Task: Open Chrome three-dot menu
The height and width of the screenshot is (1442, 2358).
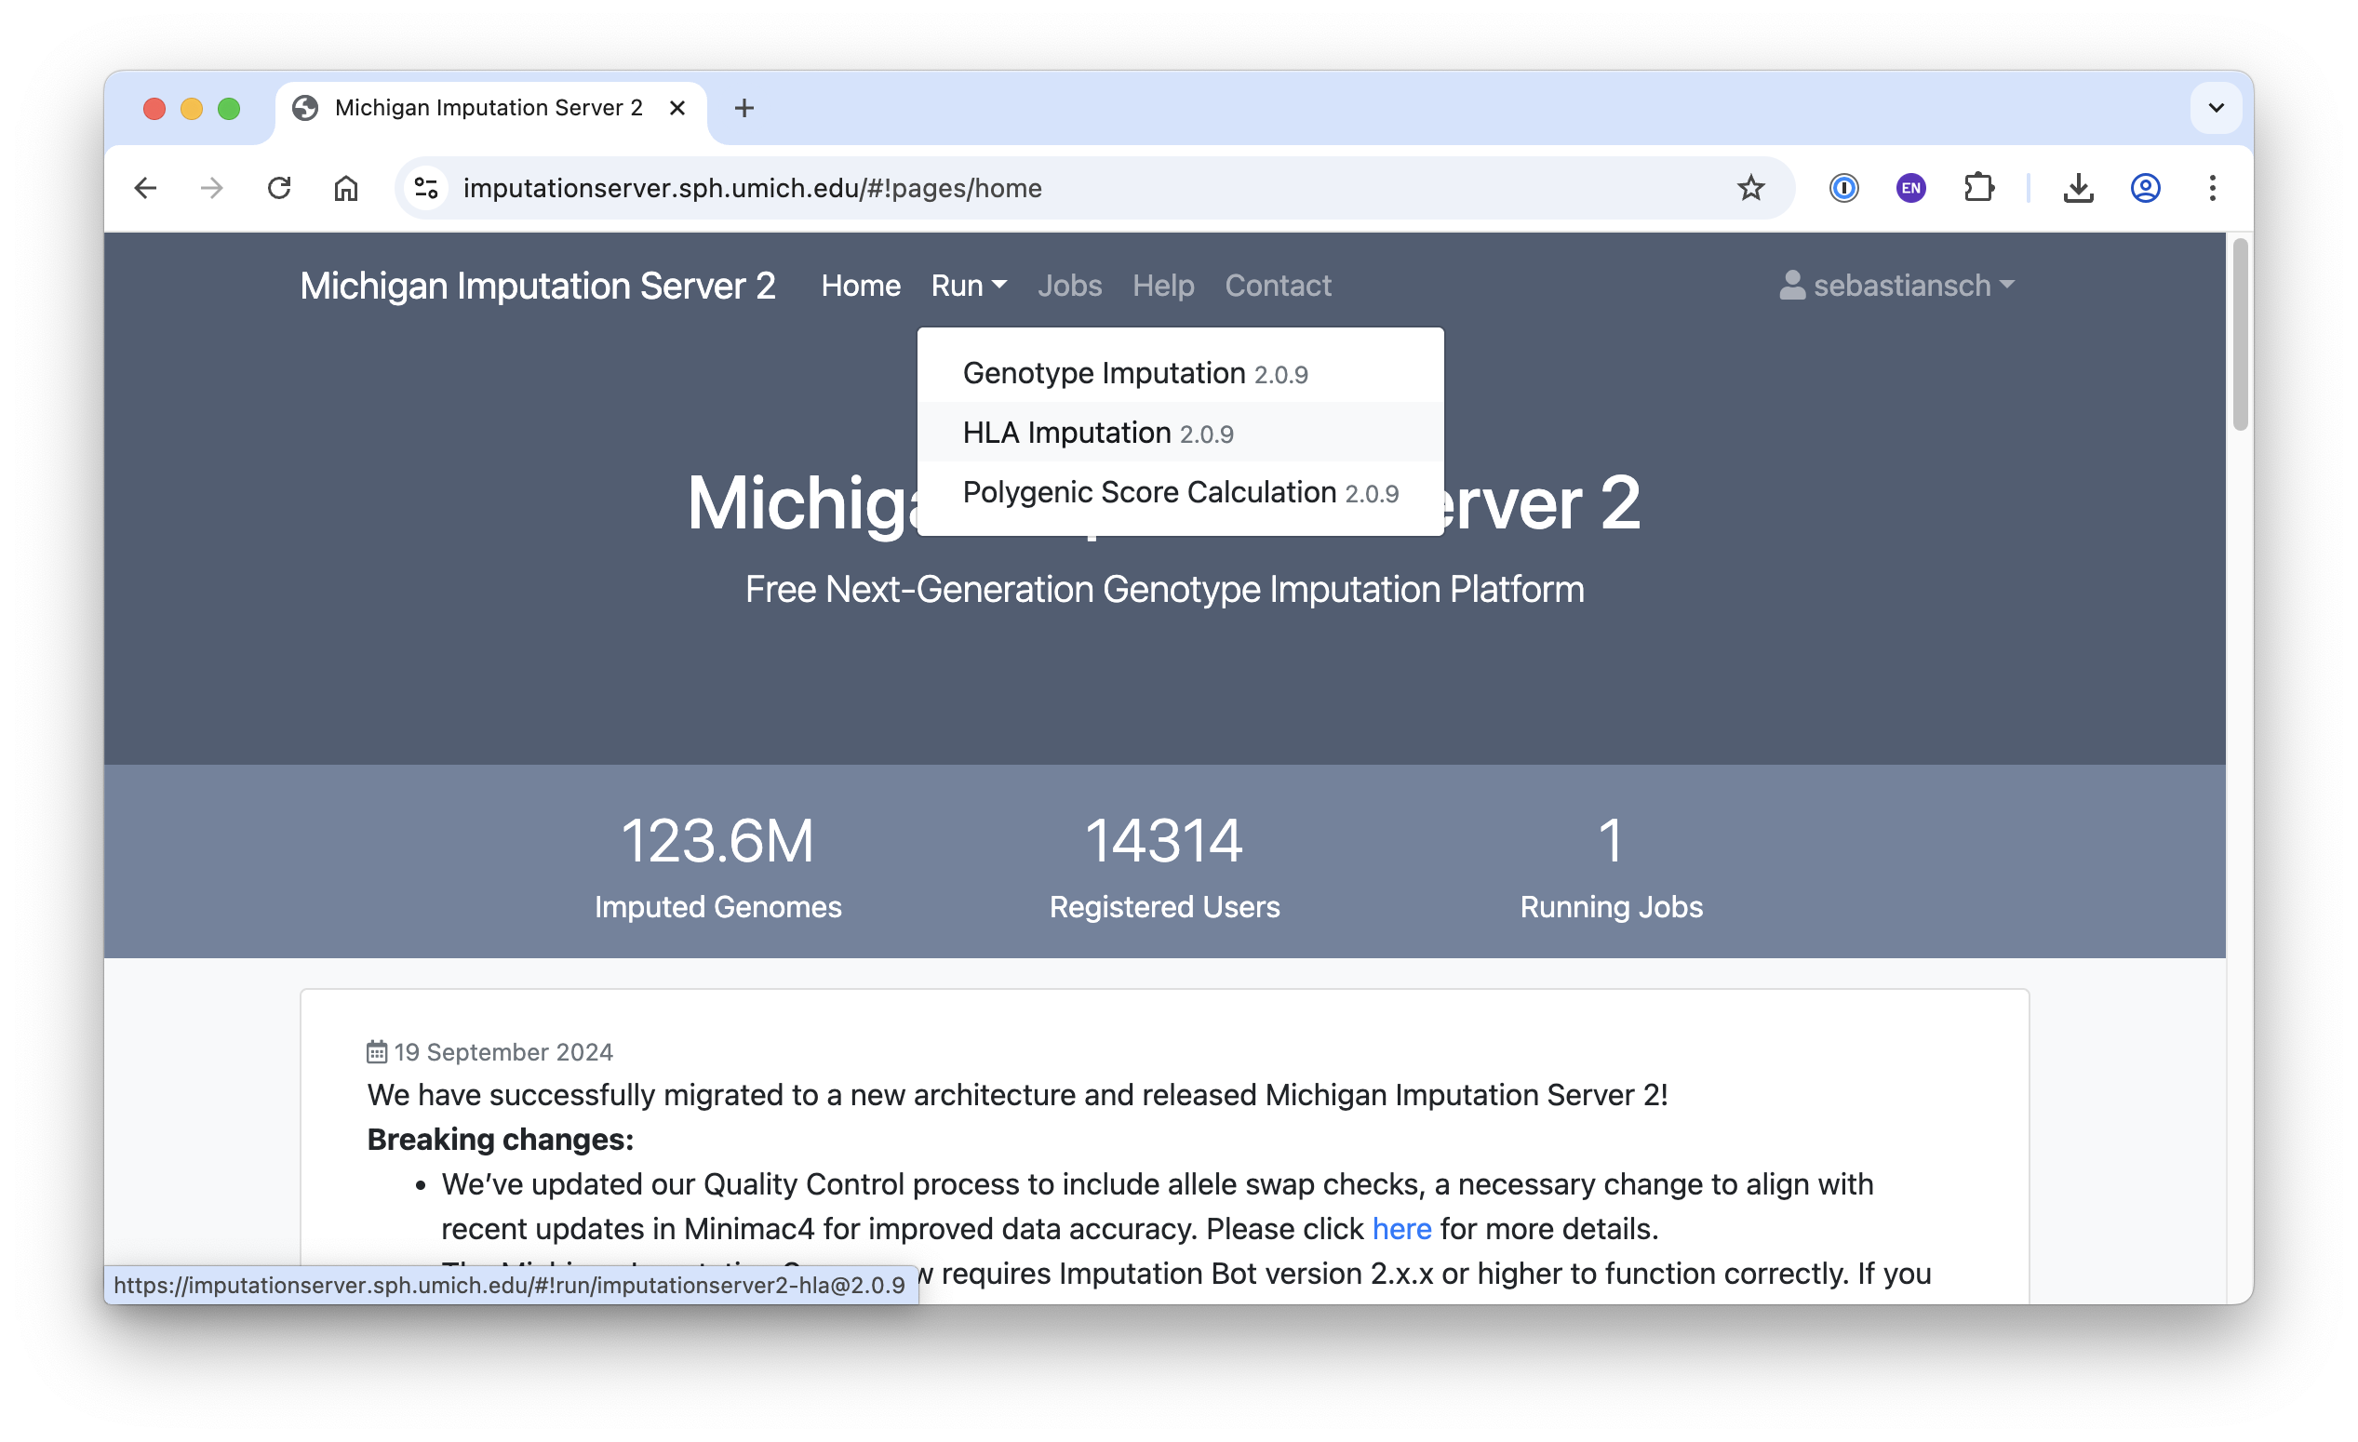Action: tap(2212, 188)
